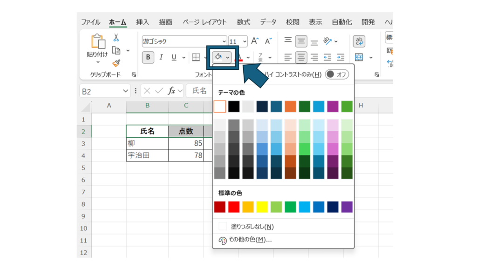
Task: Open the 数式 (Formulas) tab
Action: coord(243,22)
